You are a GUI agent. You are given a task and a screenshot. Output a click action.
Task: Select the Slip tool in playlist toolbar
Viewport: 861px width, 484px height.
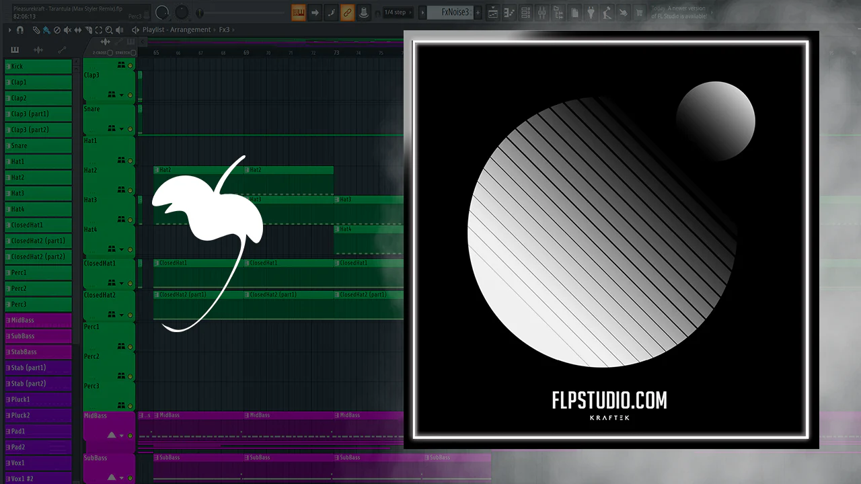tap(78, 30)
